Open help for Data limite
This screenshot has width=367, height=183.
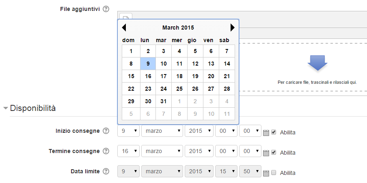coord(106,172)
